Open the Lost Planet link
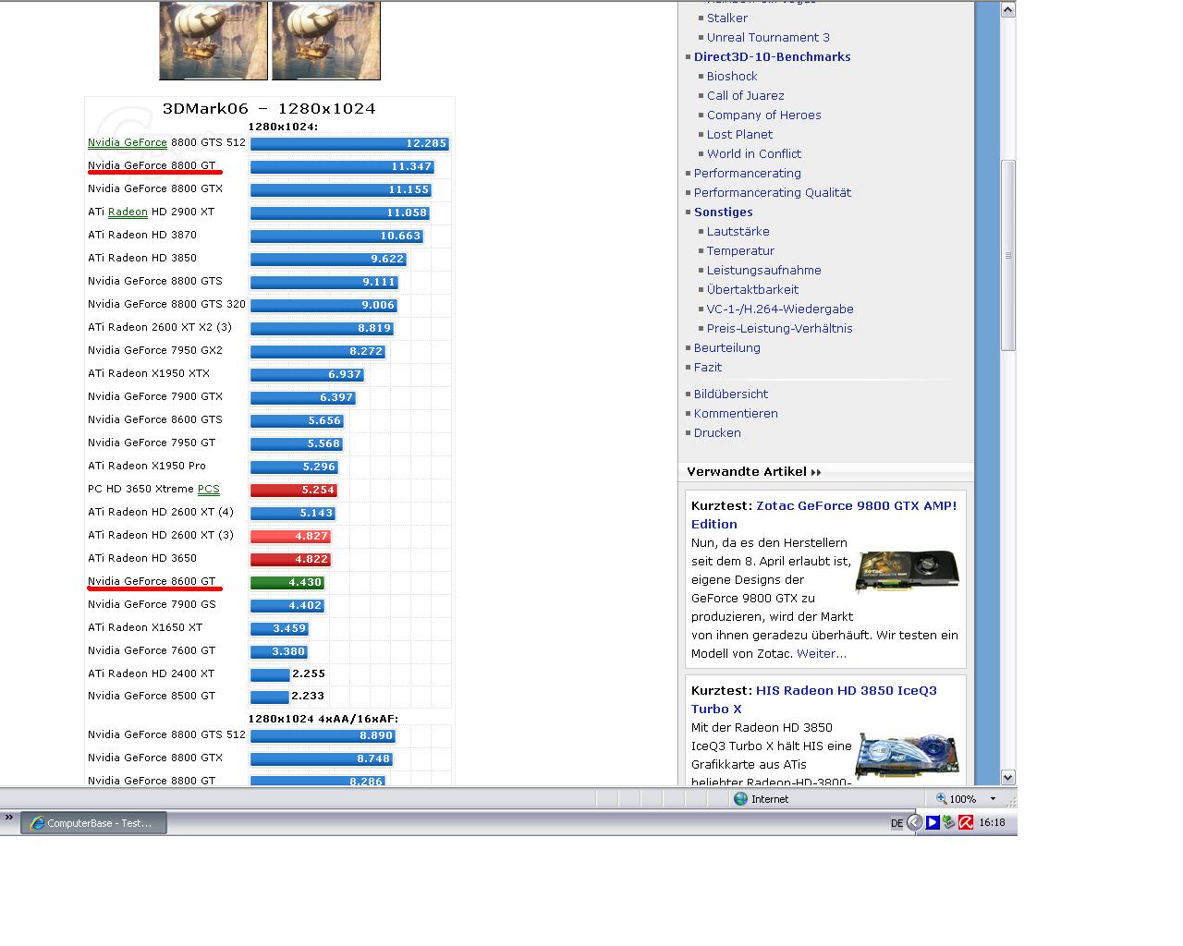The height and width of the screenshot is (946, 1183). click(739, 134)
